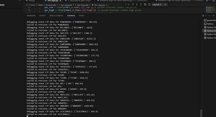This screenshot has width=216, height=117.
Task: Click the DRREDDY 1369.05 output line
Action: pyautogui.click(x=60, y=106)
